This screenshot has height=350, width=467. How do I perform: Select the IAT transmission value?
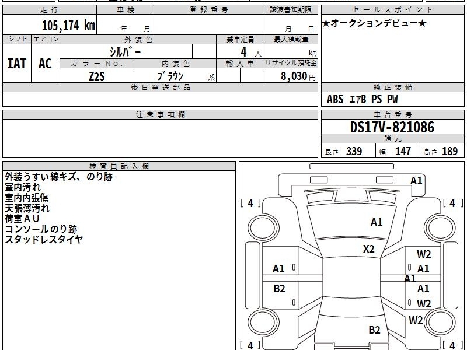point(17,64)
